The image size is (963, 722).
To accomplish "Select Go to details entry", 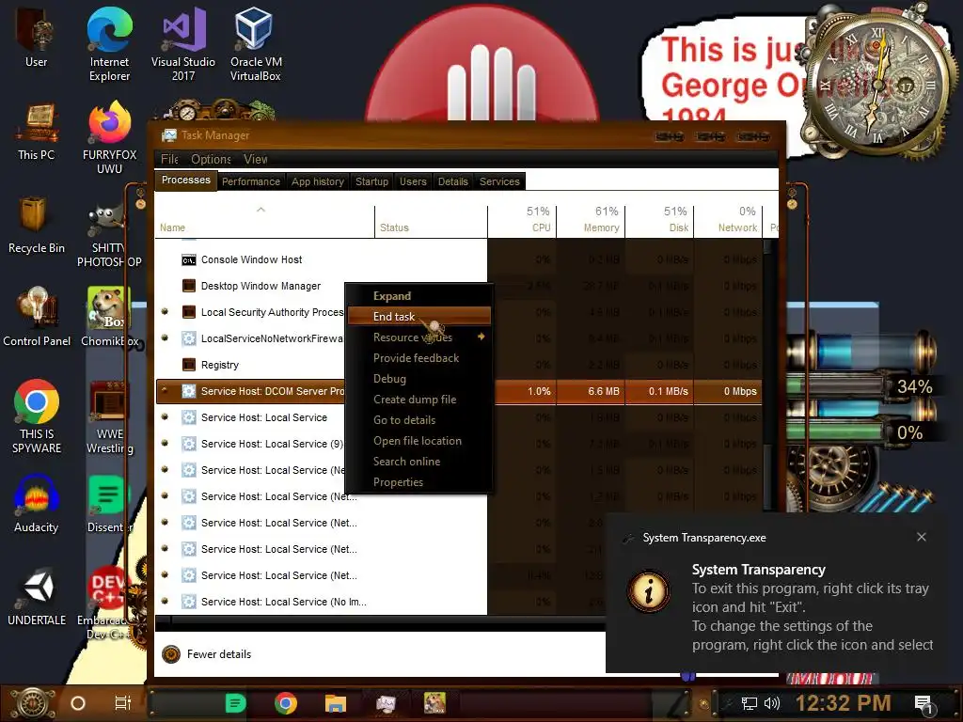I will pos(418,420).
